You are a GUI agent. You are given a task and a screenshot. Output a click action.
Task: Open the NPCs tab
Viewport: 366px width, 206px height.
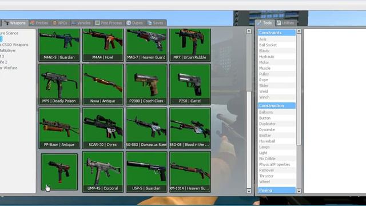pos(60,23)
